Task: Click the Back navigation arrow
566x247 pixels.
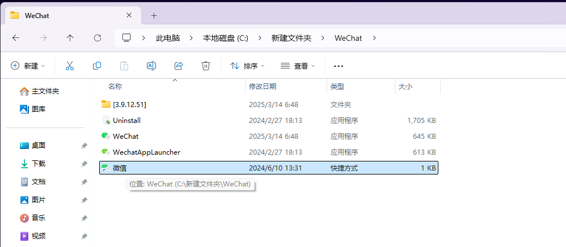Action: click(16, 38)
